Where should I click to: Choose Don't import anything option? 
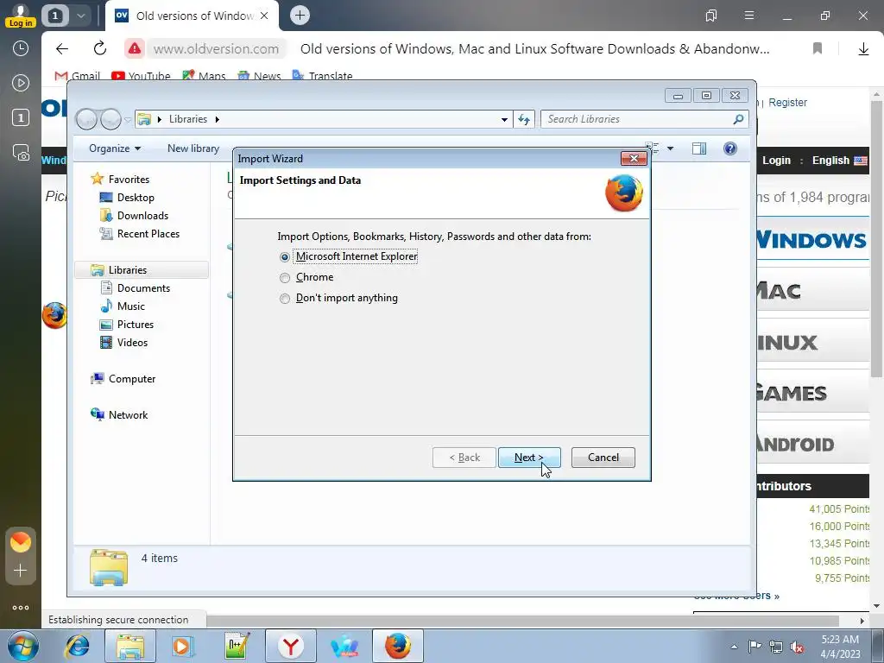tap(285, 298)
